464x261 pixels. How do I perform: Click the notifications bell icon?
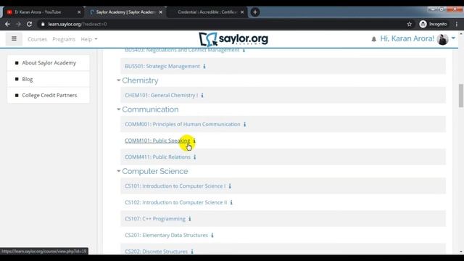coord(374,39)
